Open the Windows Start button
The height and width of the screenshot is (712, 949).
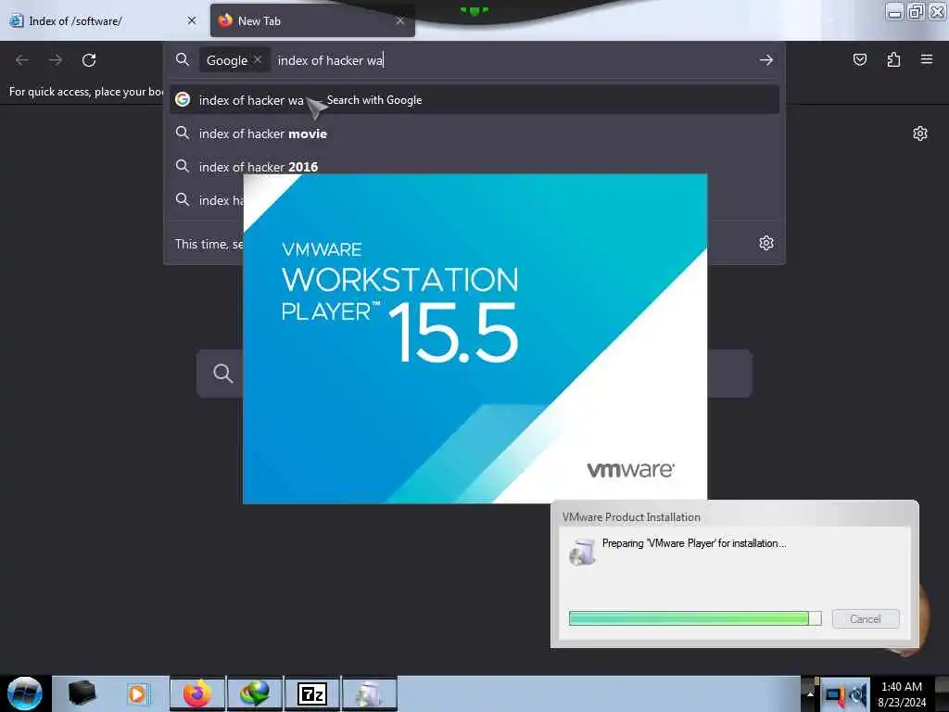point(25,693)
